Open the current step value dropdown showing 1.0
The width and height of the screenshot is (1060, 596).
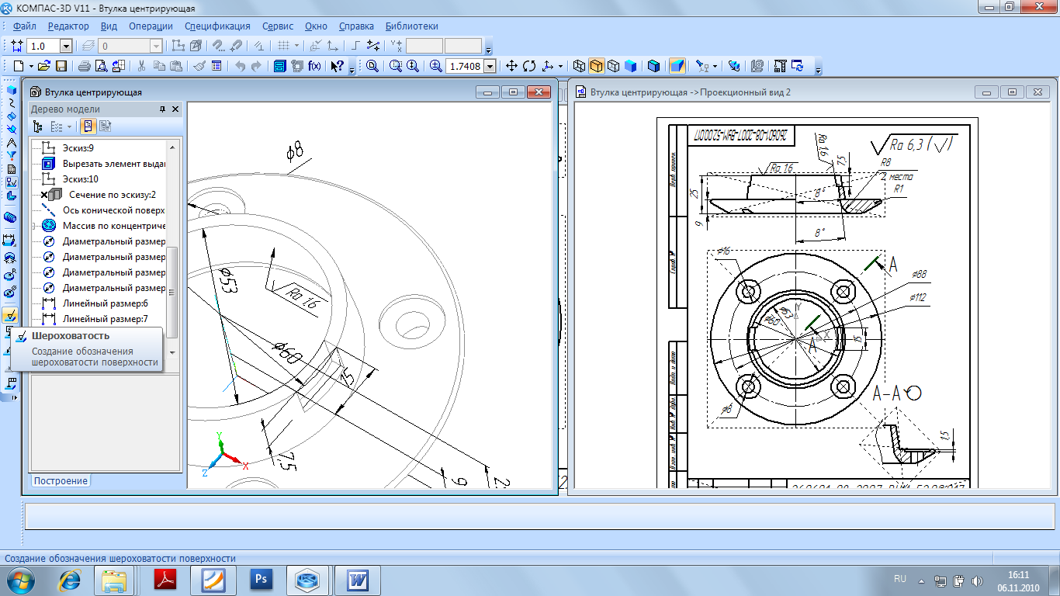coord(66,46)
